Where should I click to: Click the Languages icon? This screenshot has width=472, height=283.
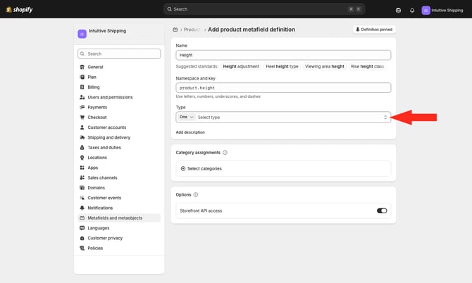[x=82, y=228]
